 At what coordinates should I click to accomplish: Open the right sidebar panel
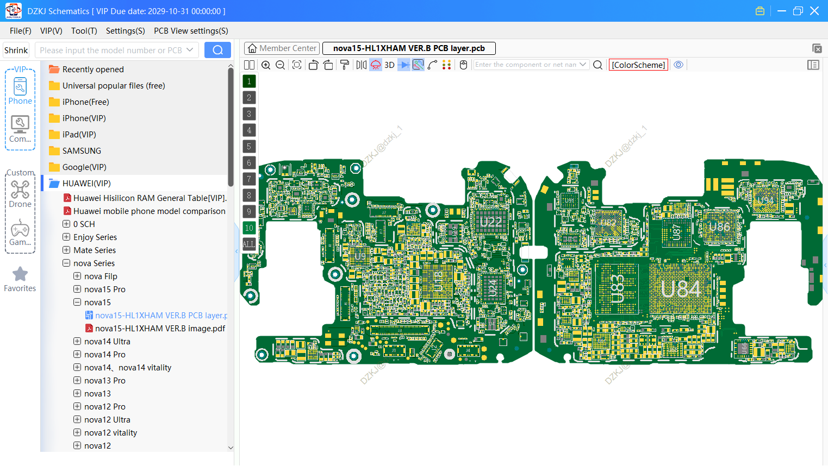click(813, 65)
